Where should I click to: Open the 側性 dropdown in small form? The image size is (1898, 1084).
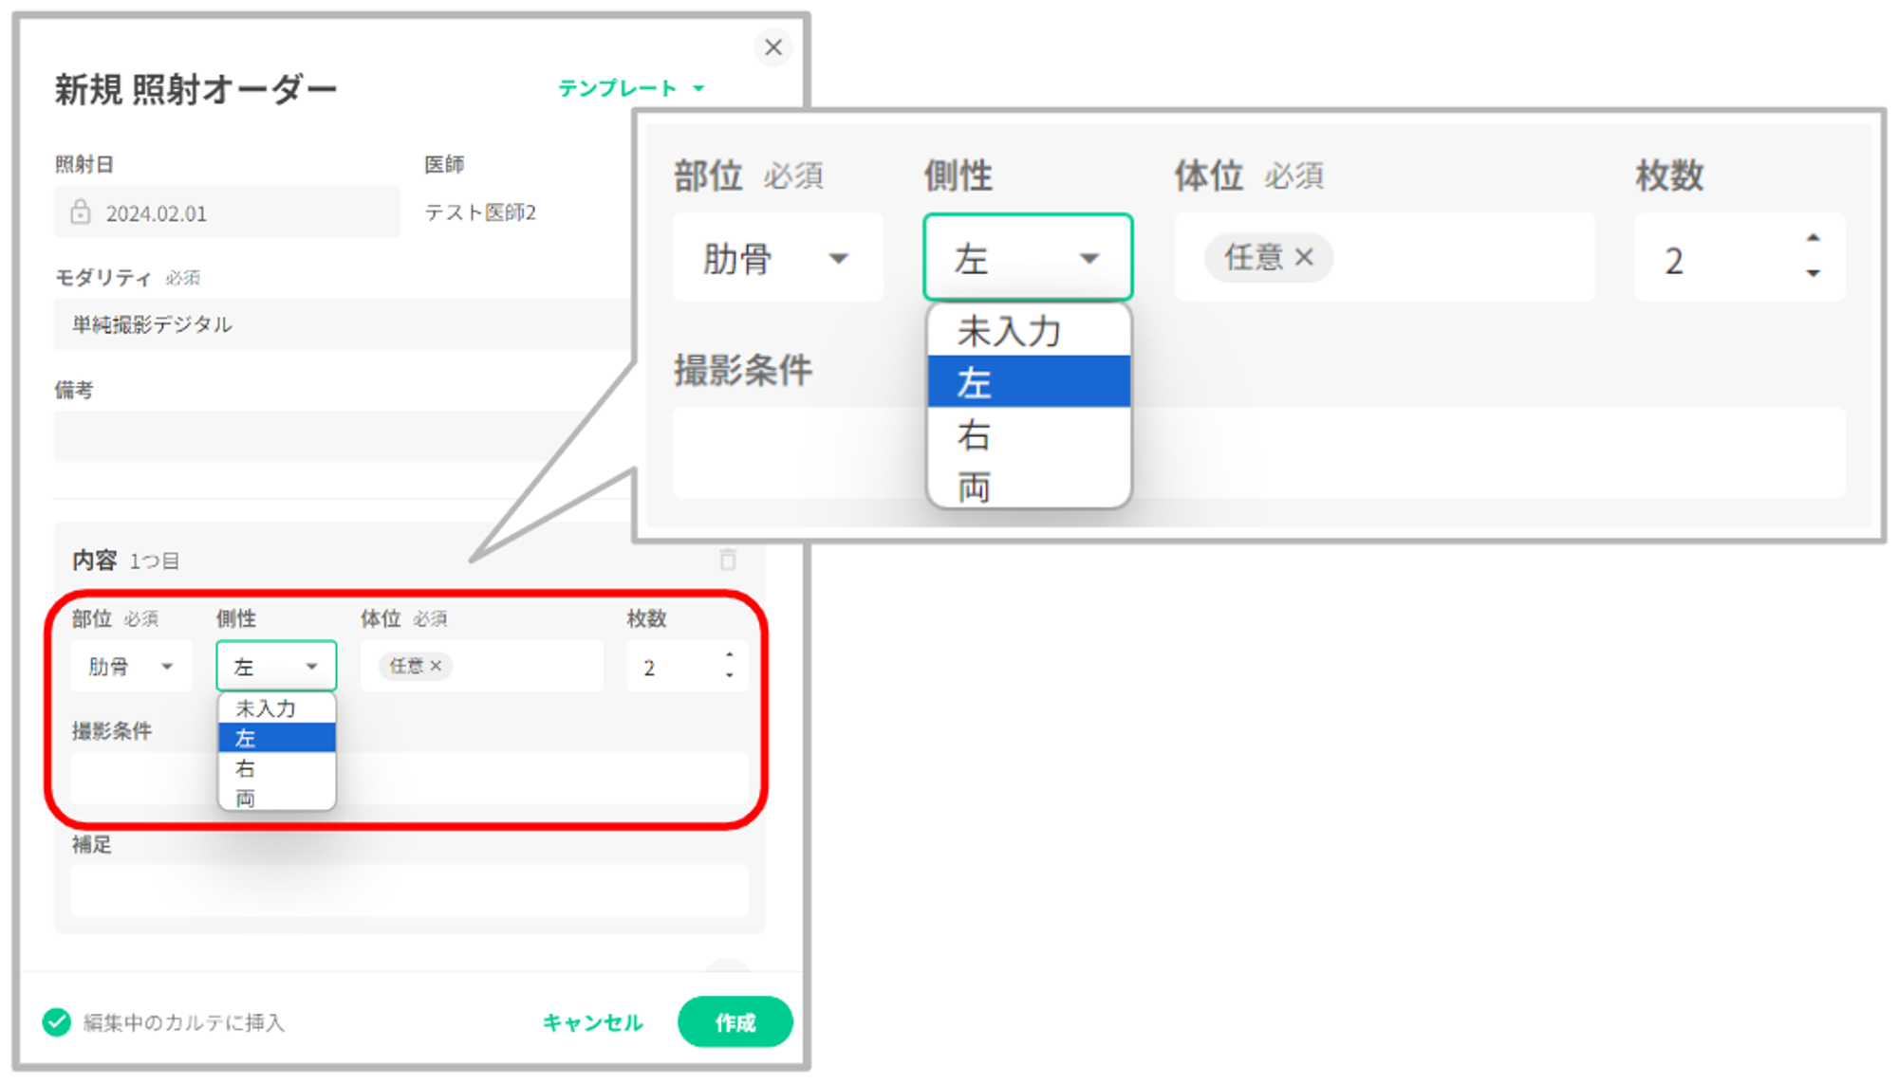point(276,667)
